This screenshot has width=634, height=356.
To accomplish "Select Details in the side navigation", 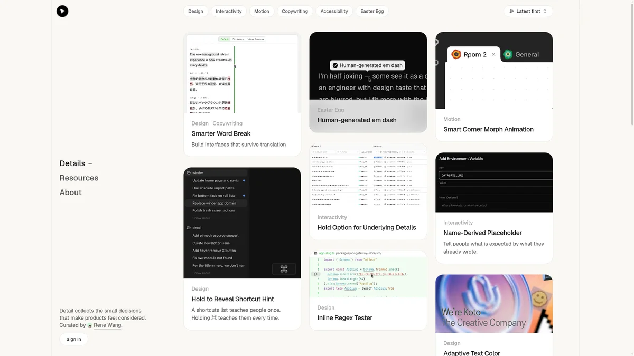I will click(x=72, y=163).
